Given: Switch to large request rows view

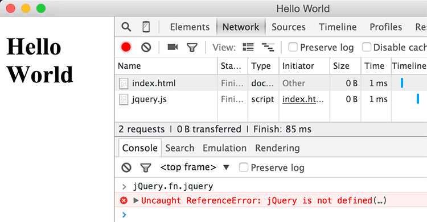Looking at the screenshot, I should [248, 47].
